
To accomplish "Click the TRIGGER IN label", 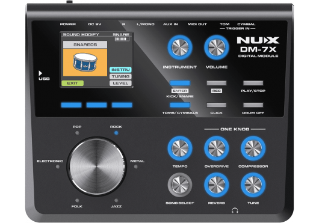I will point(238,28).
